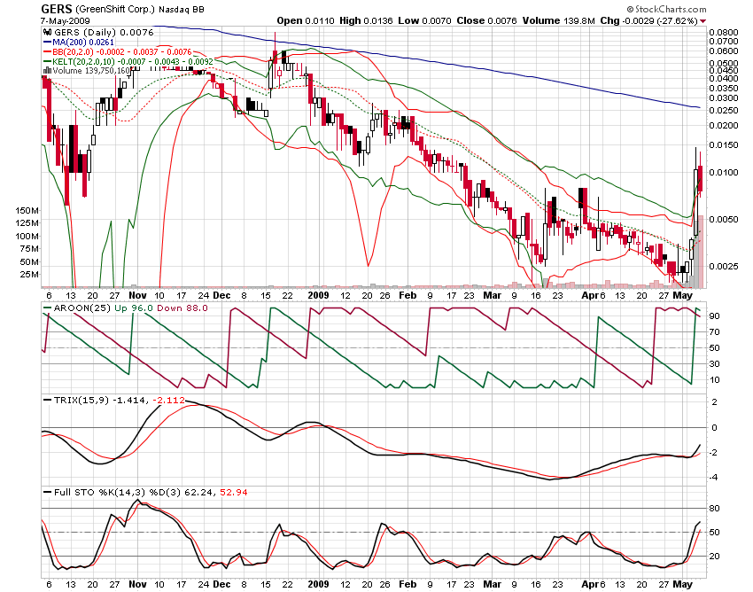
Task: Click the -4 level on the TRIX axis
Action: point(714,477)
